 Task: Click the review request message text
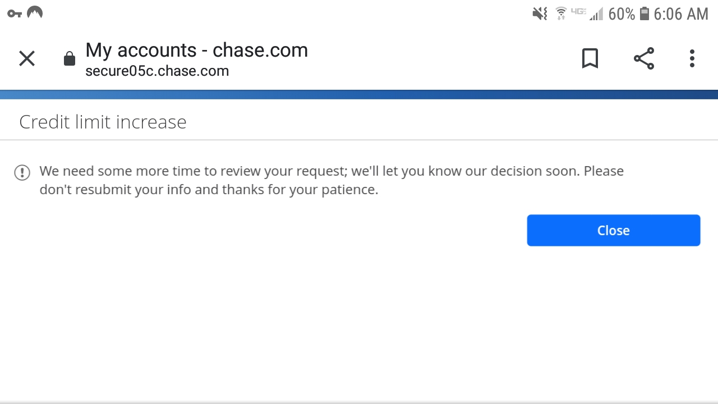(331, 180)
